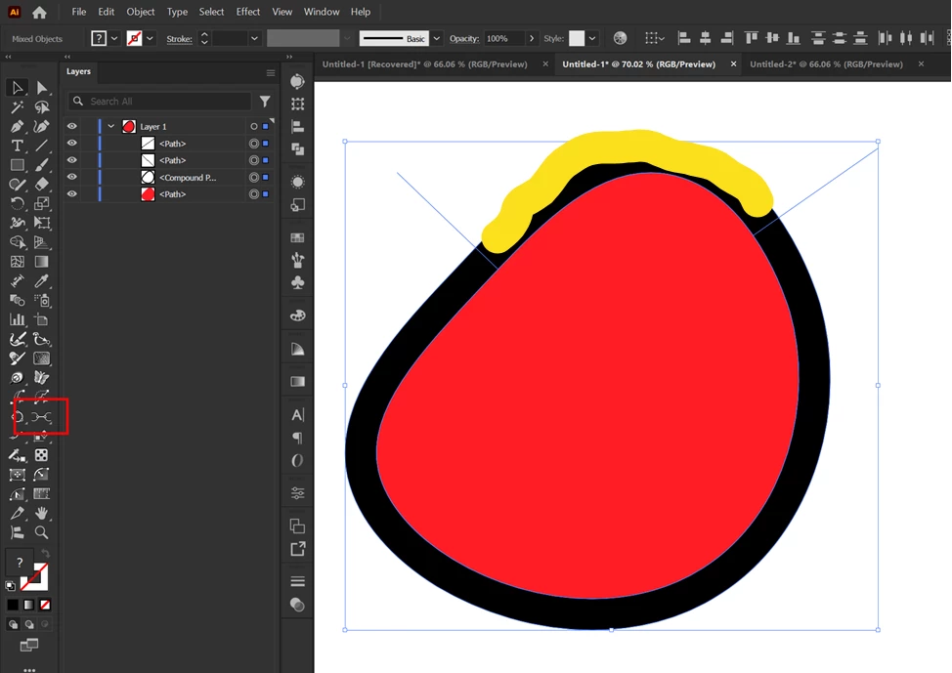Select the Perspective Grid tool
The height and width of the screenshot is (673, 952).
tap(41, 242)
